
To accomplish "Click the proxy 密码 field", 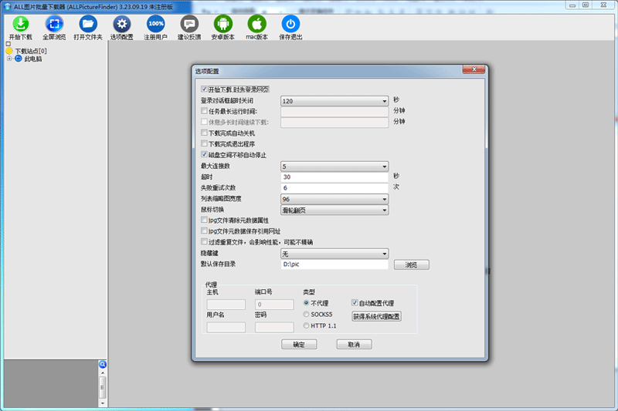I will coord(274,327).
